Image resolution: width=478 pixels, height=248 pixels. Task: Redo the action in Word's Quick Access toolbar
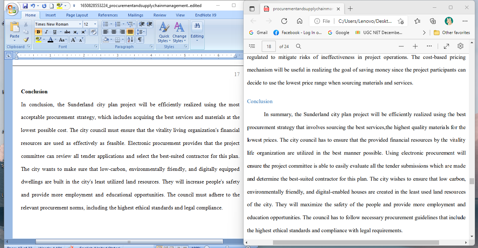(x=44, y=6)
